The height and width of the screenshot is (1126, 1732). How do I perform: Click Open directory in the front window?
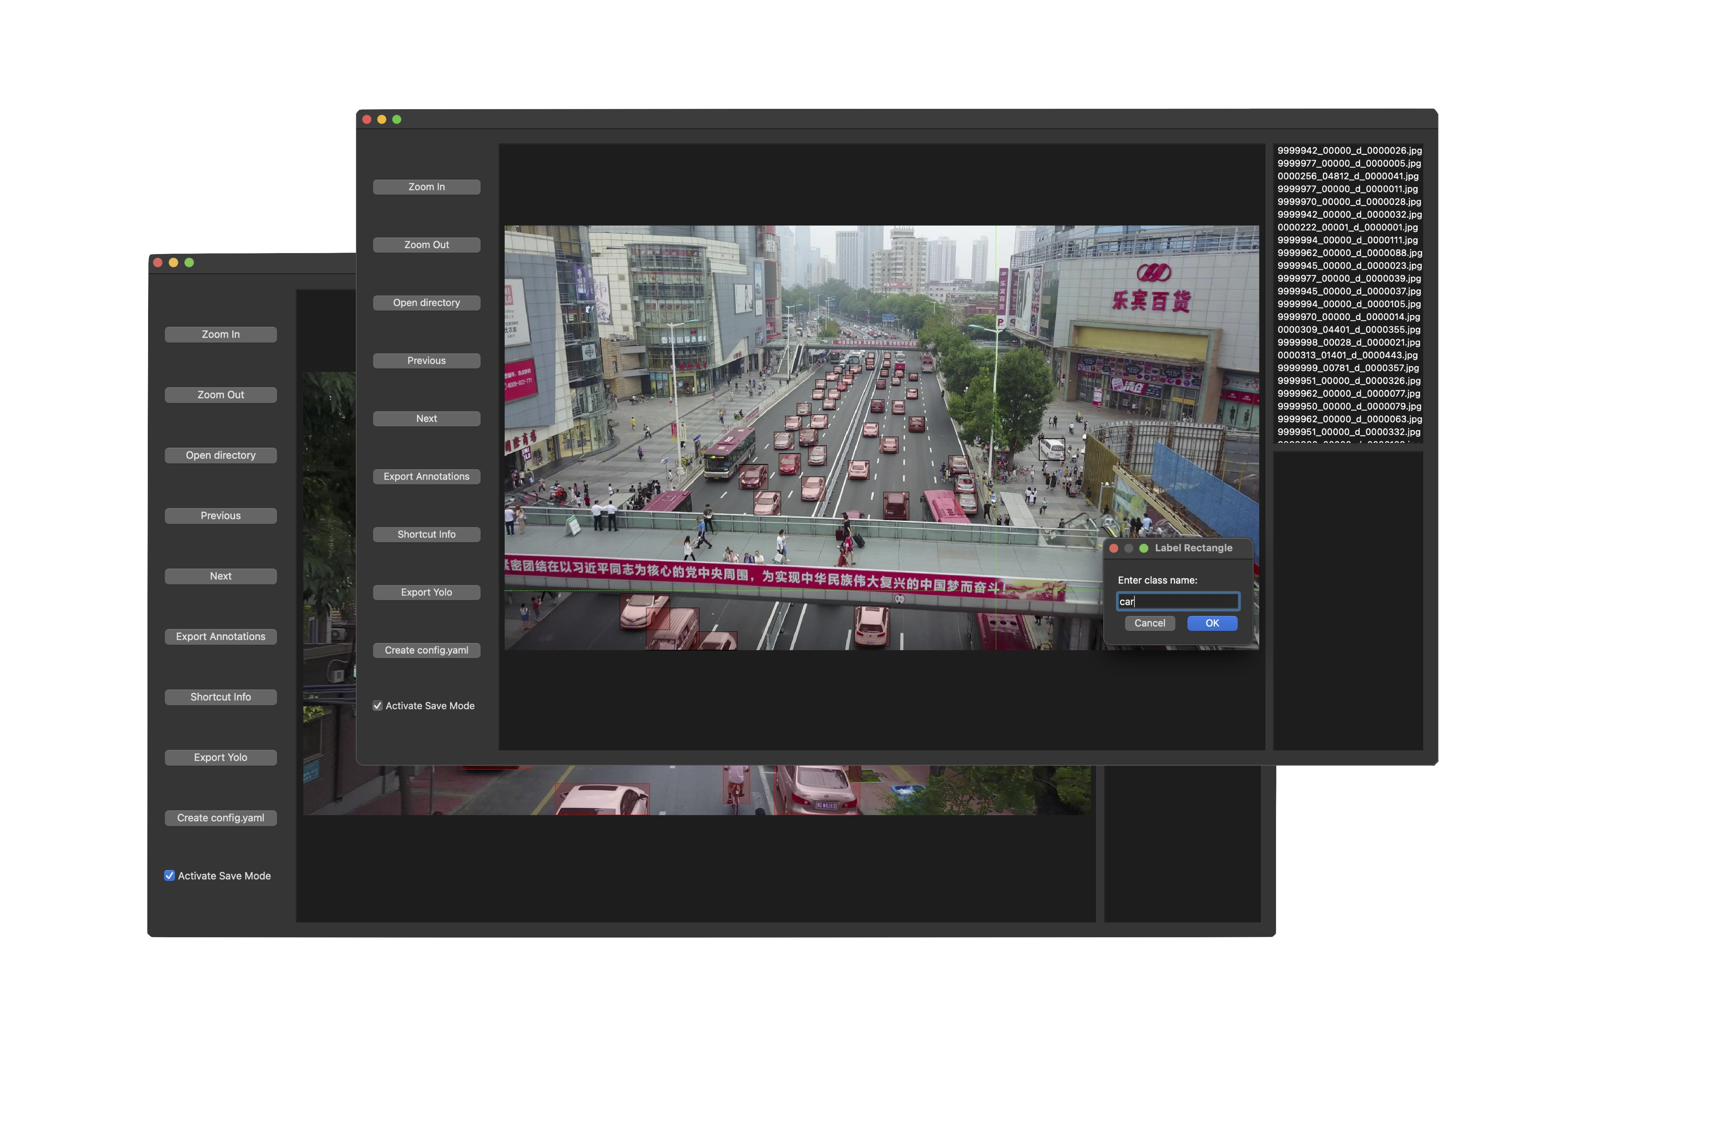tap(426, 303)
